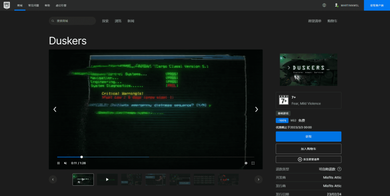Click the -100% discount badge
The height and width of the screenshot is (196, 390).
pos(282,120)
